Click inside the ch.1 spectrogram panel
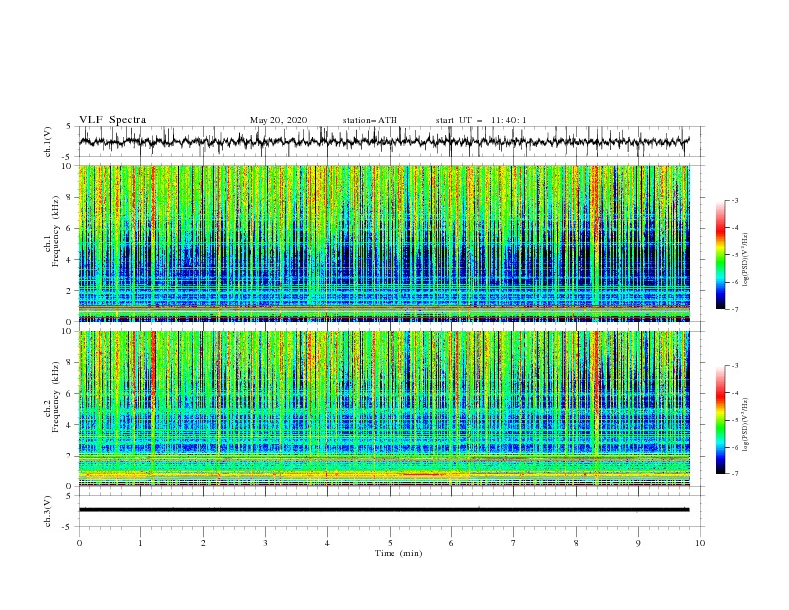This screenshot has width=789, height=610. pos(384,243)
